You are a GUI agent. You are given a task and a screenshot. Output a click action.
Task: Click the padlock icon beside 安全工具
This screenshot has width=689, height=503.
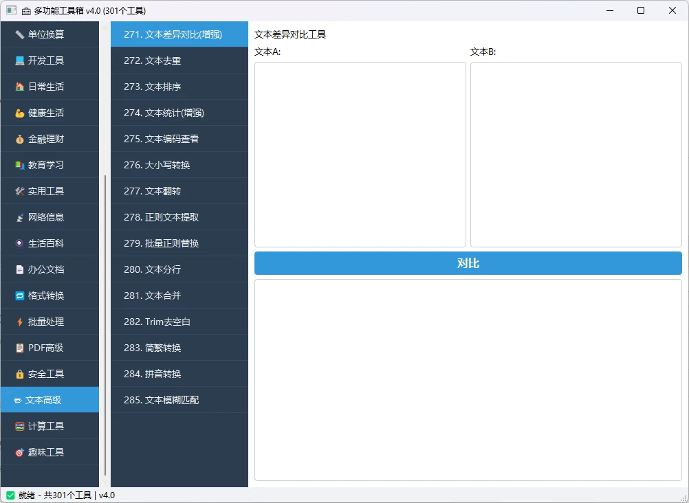coord(19,375)
